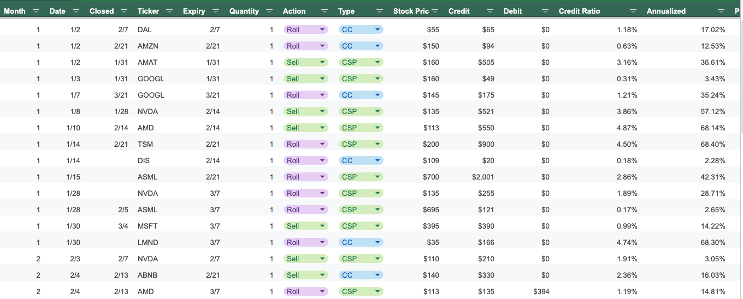Select the MSFT ticker cell

pos(148,226)
